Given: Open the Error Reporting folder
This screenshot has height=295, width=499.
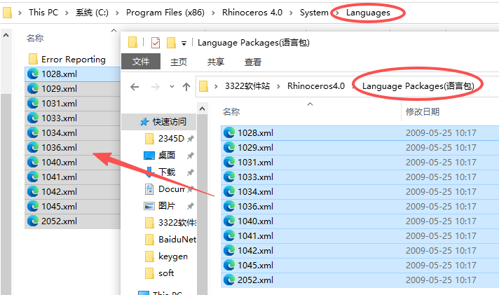Looking at the screenshot, I should click(67, 59).
